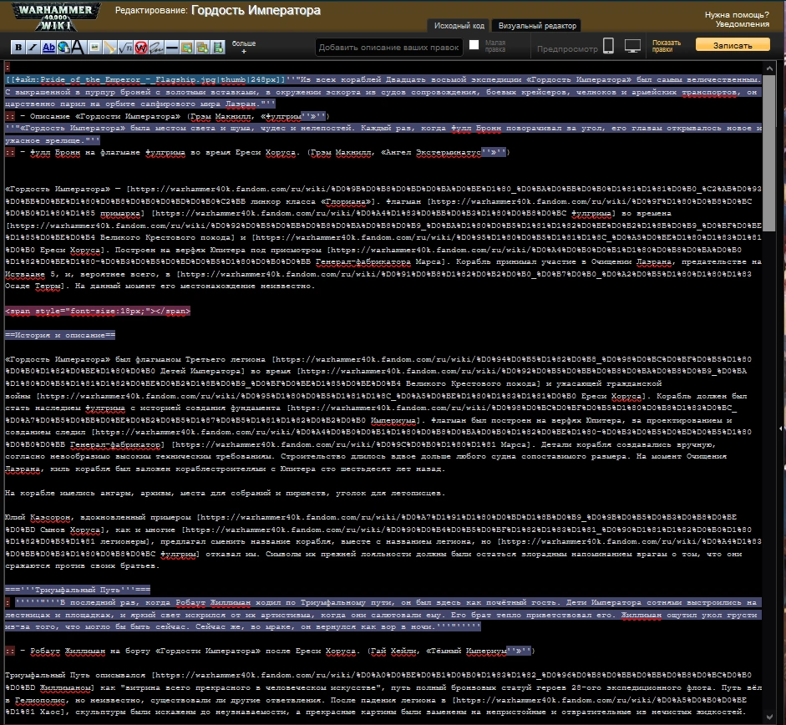Insert signature icon
Screen dimensions: 786x725
click(x=156, y=47)
